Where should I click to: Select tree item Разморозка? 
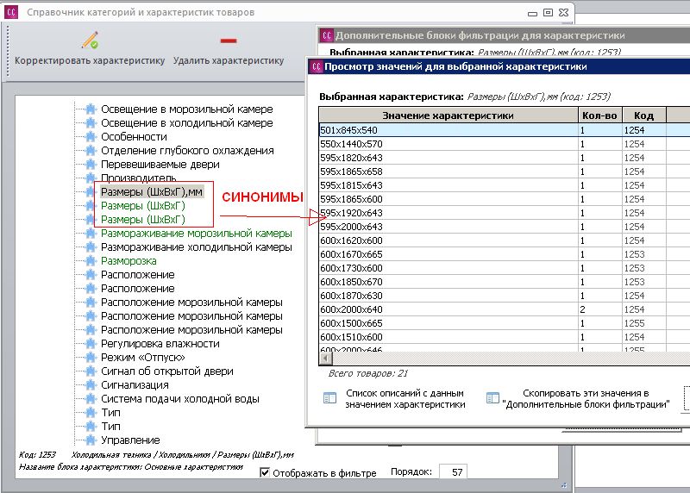(x=129, y=261)
